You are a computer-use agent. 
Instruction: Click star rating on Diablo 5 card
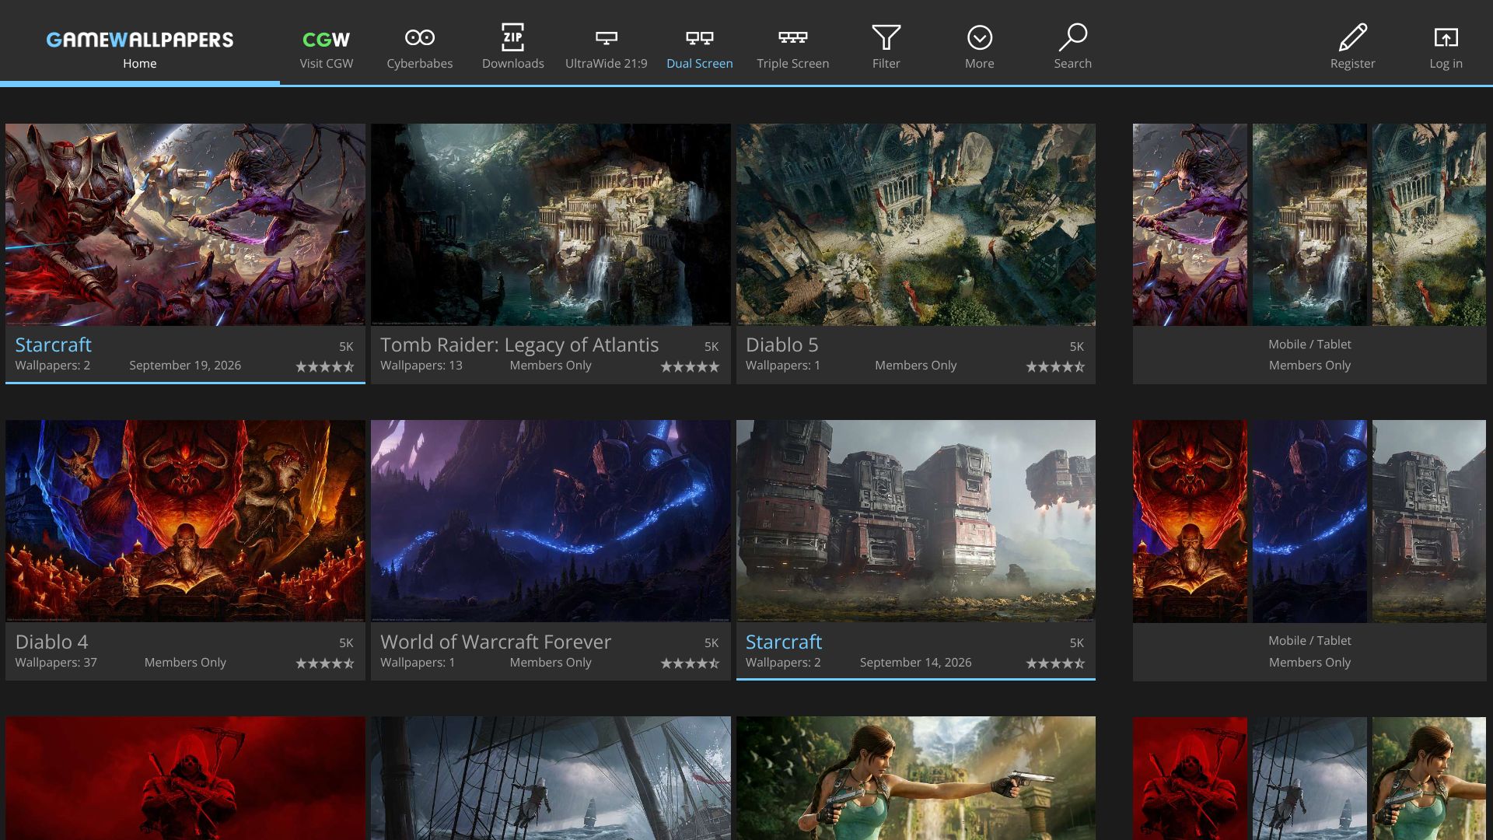(x=1055, y=366)
